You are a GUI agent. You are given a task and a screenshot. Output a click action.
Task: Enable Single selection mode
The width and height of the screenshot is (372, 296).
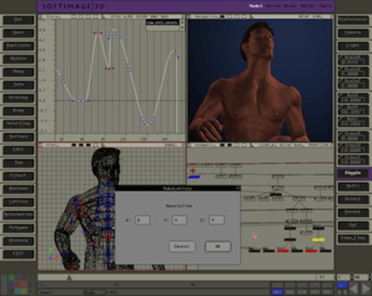tap(353, 173)
